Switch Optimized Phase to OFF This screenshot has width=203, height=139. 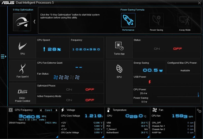pos(90,90)
